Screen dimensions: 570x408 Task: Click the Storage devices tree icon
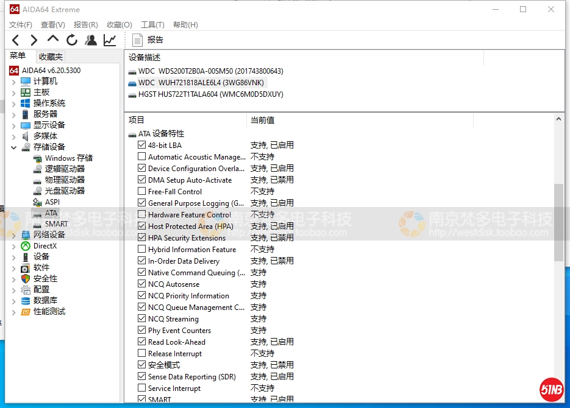(26, 147)
